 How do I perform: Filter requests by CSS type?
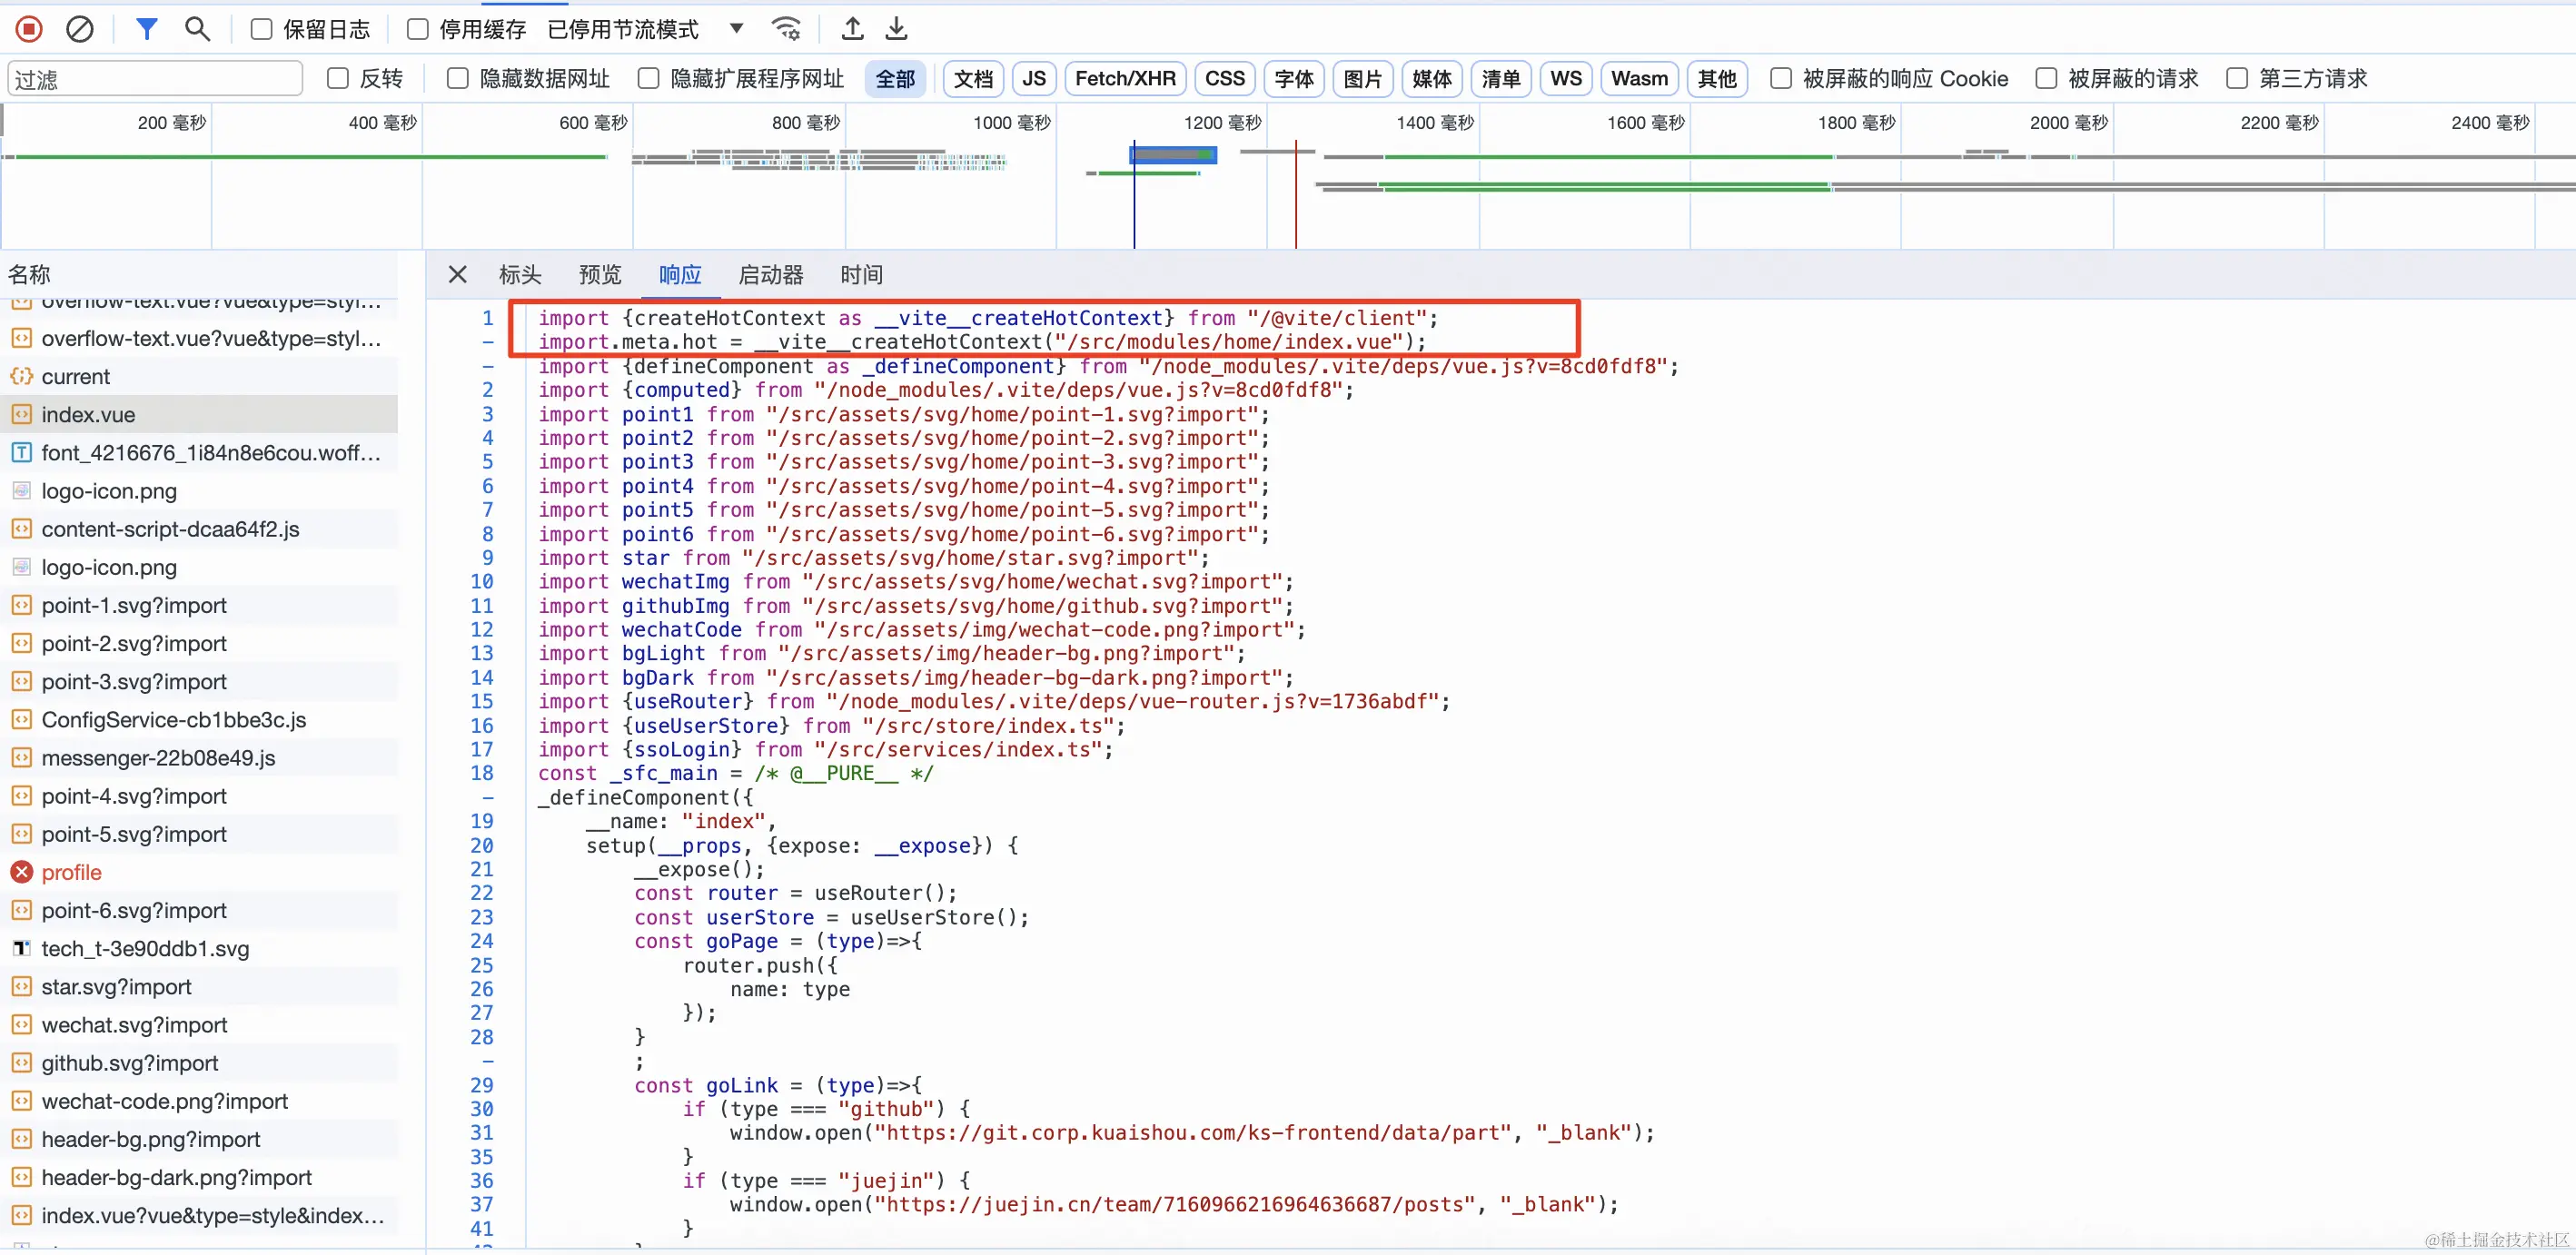pos(1224,78)
